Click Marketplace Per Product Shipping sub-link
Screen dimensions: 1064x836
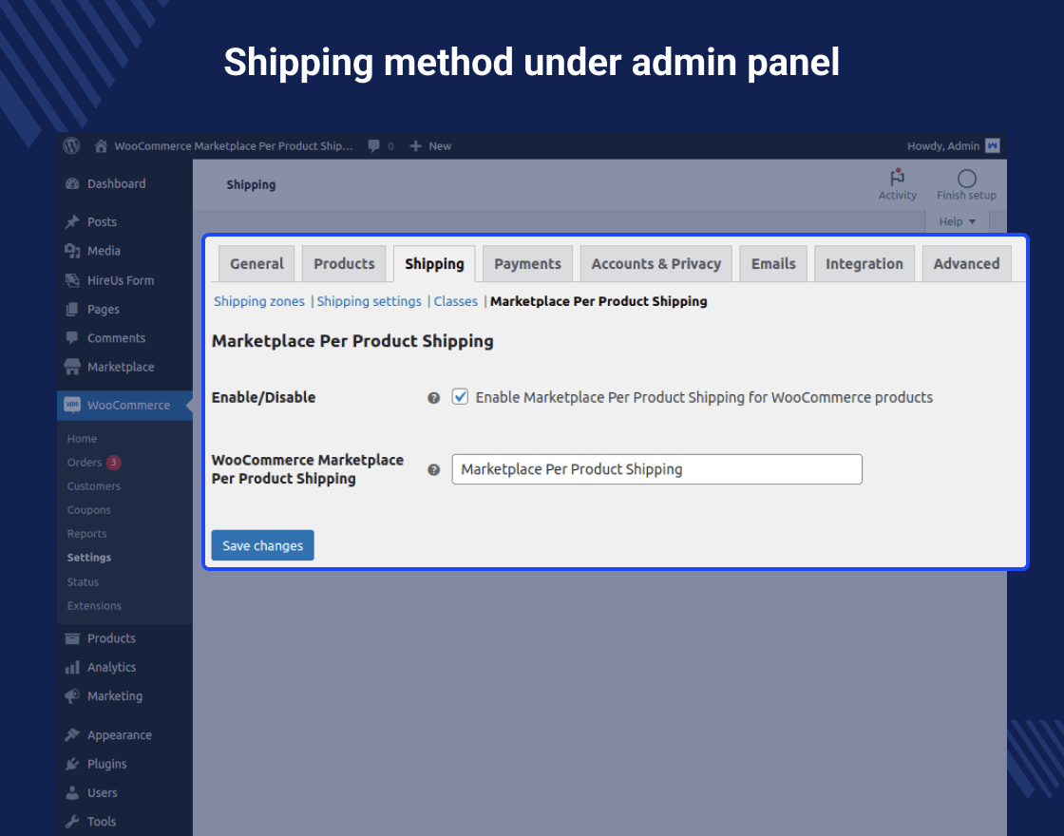(598, 301)
